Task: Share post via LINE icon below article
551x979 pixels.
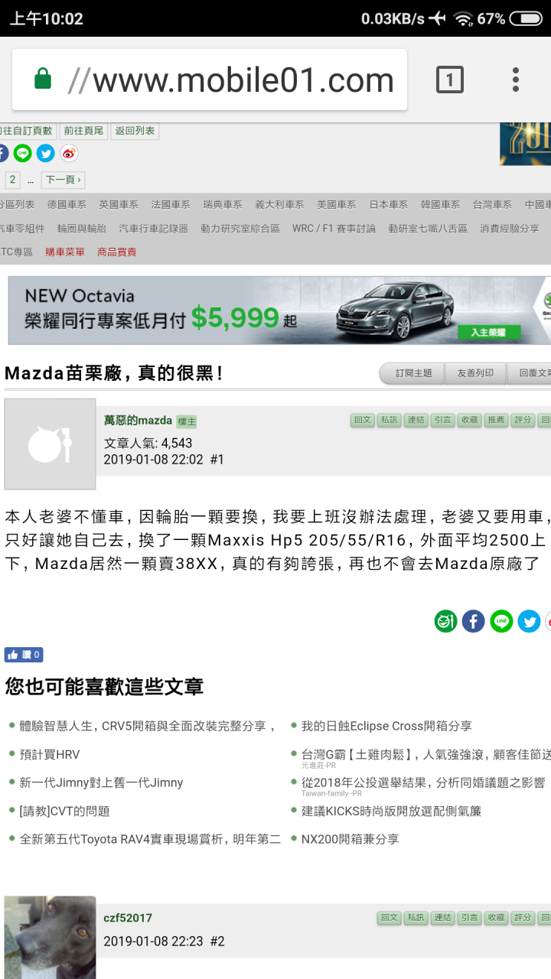Action: point(501,621)
